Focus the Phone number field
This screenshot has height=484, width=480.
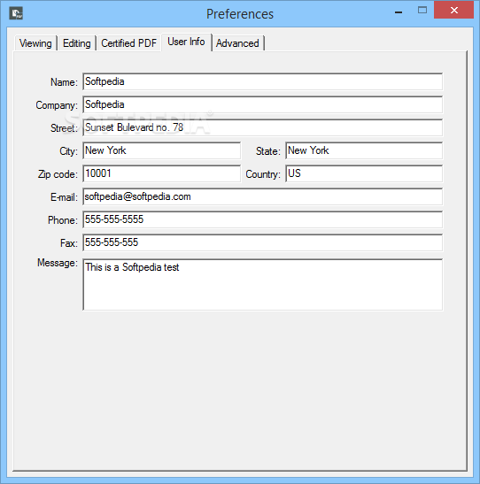[x=262, y=219]
